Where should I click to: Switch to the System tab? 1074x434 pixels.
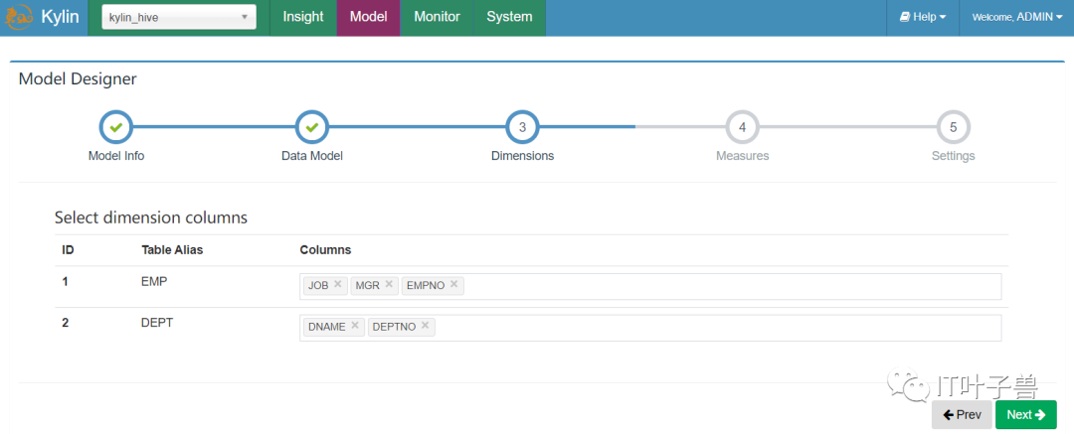click(509, 17)
